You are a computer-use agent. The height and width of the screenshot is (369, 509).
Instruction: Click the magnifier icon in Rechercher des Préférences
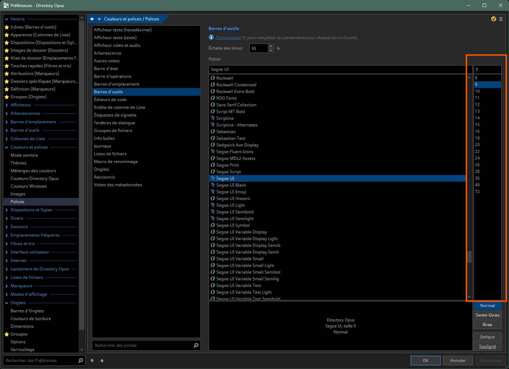click(81, 361)
